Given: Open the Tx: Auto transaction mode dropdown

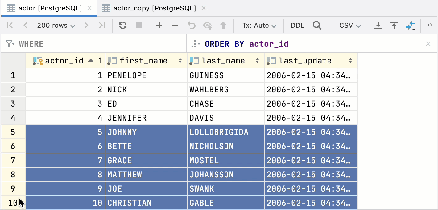Looking at the screenshot, I should click(x=259, y=25).
